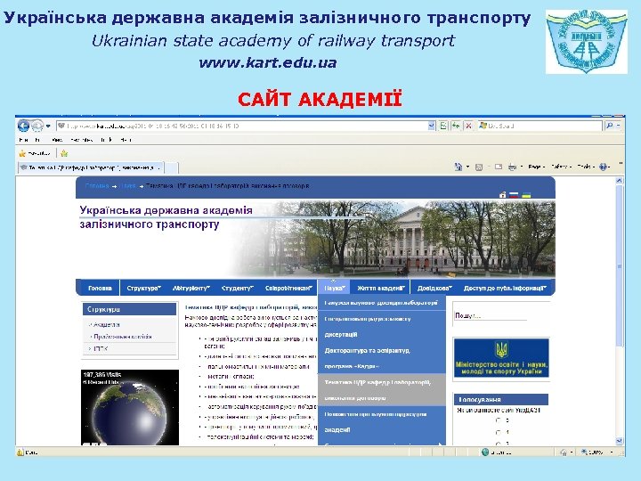
Task: Click the academy building header photo
Action: [x=394, y=239]
